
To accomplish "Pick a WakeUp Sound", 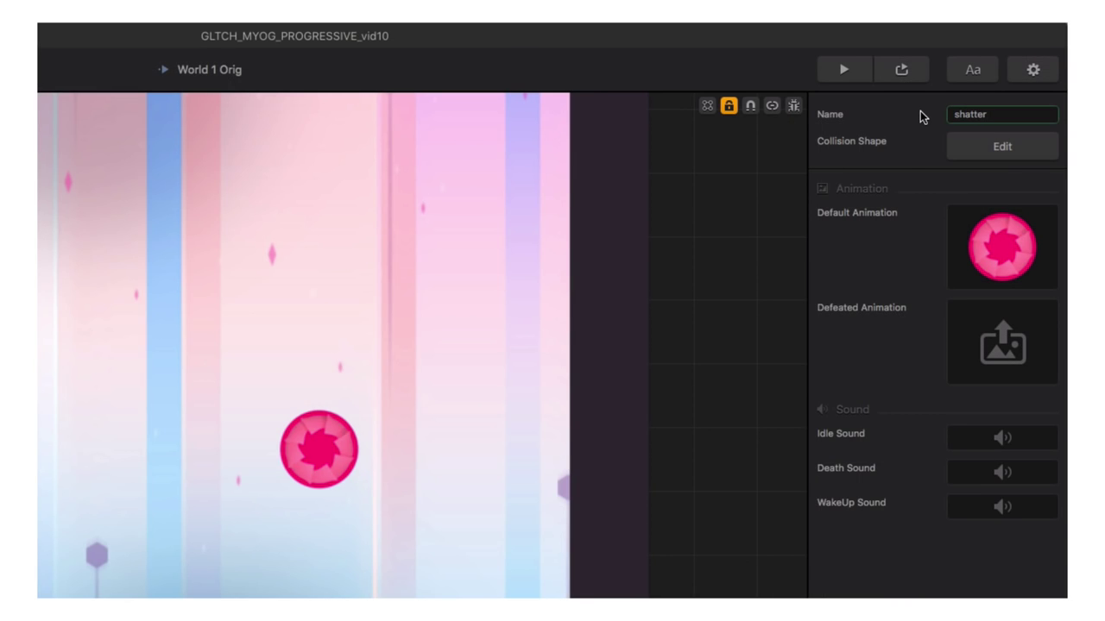I will tap(1002, 507).
